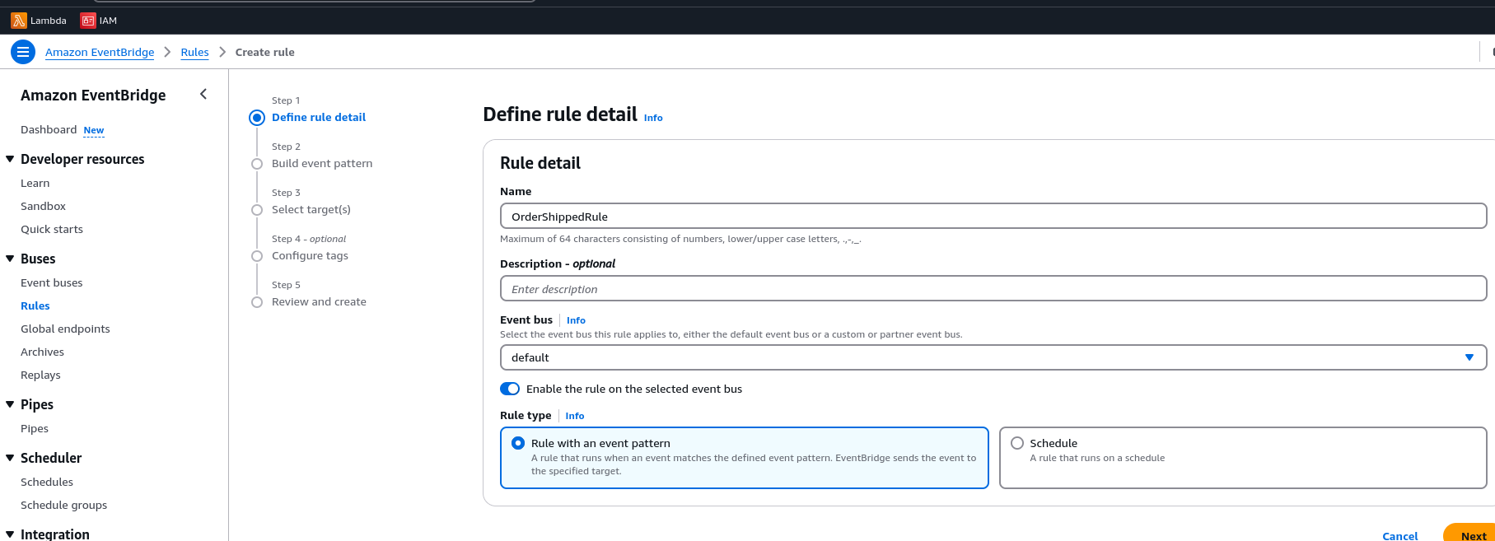Collapse the Developer resources section

[x=10, y=159]
